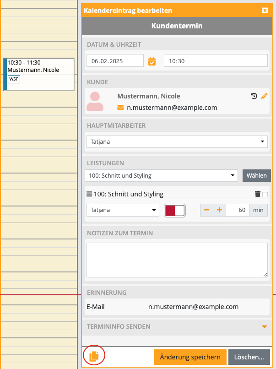
Task: Click the envelope email icon
Action: [x=121, y=108]
